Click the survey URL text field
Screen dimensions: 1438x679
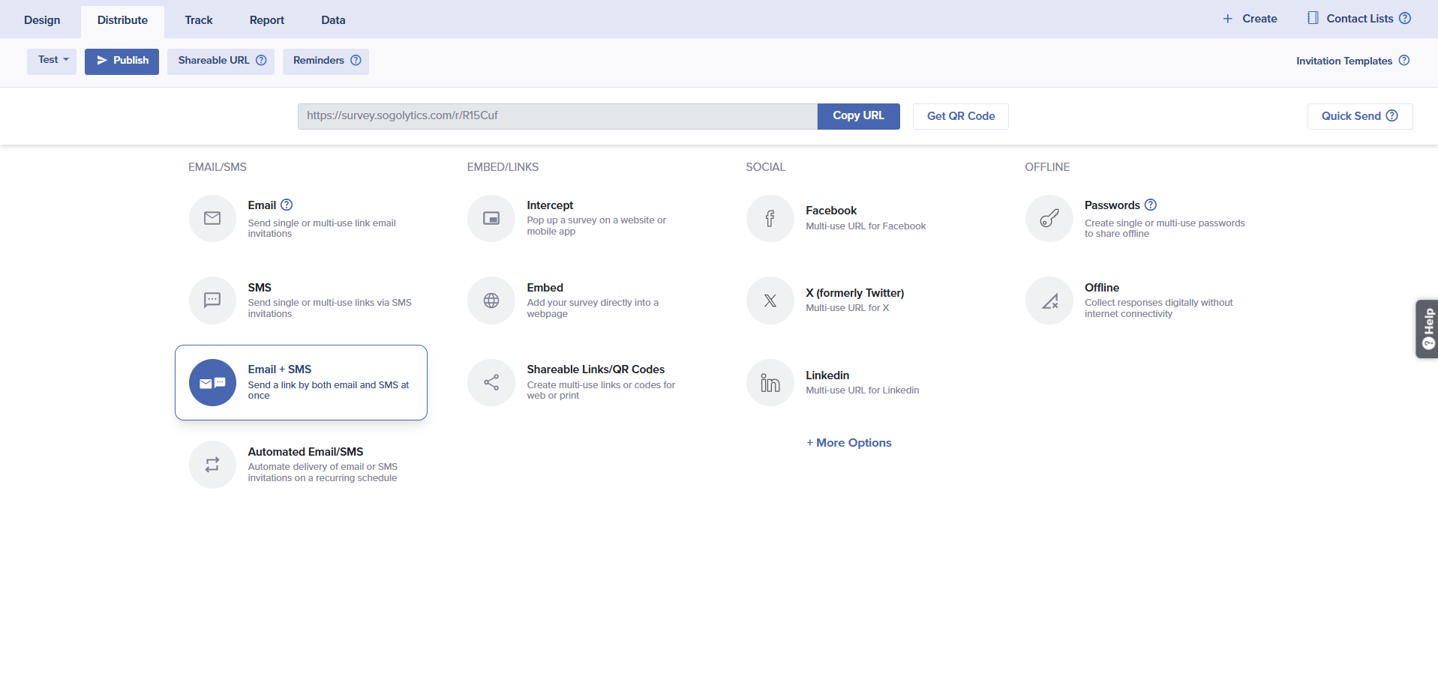(x=557, y=116)
